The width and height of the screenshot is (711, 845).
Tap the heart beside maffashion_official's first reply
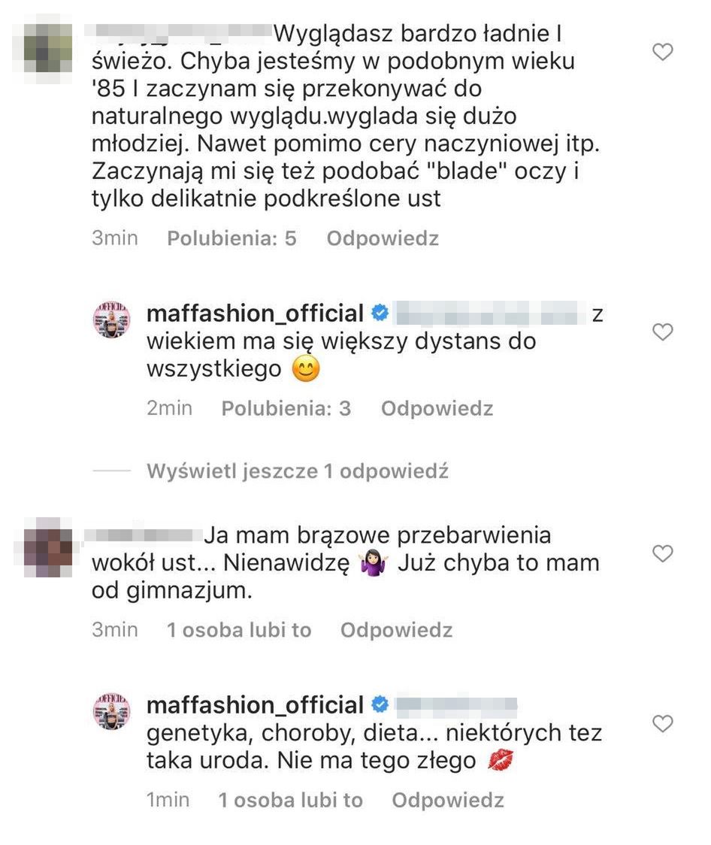(662, 332)
